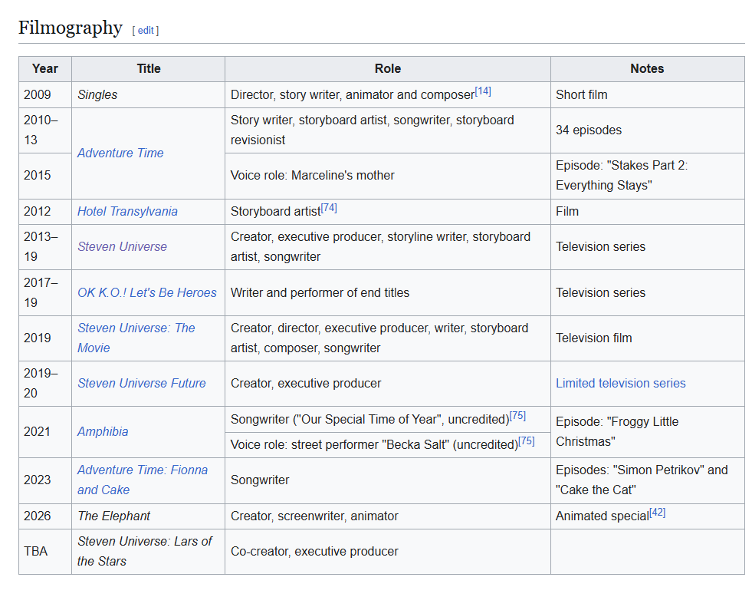The width and height of the screenshot is (752, 597).
Task: Click citation [42] after Animated special
Action: [x=658, y=513]
